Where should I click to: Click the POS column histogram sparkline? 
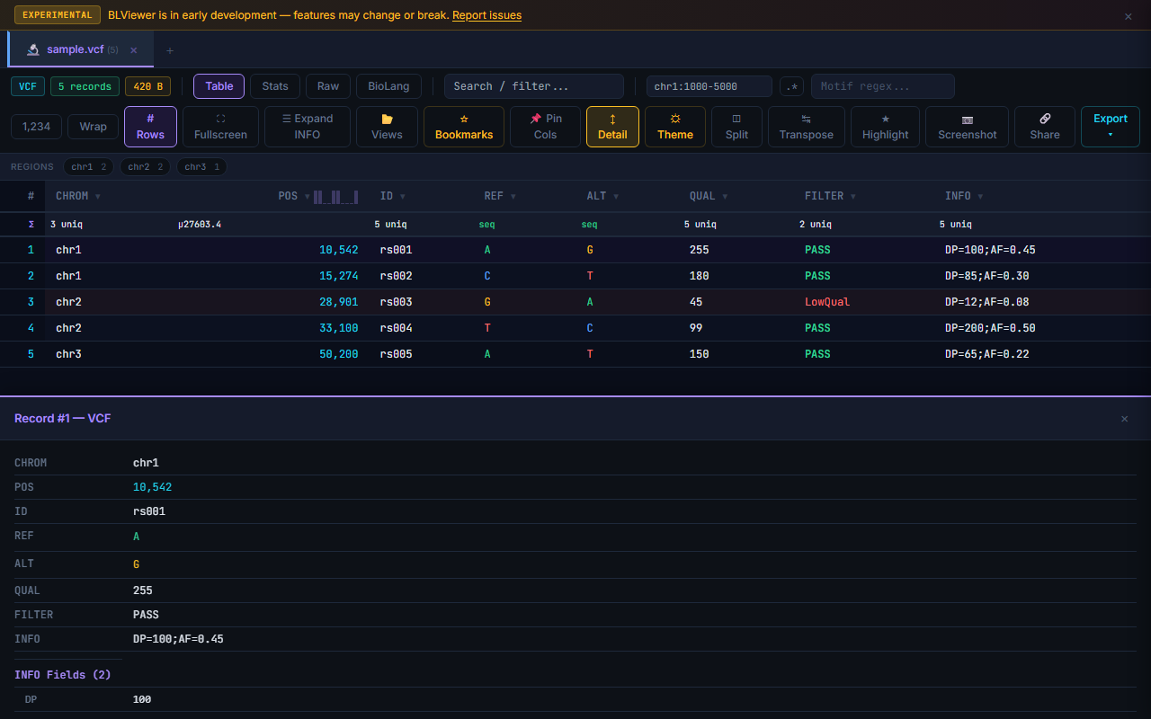pos(336,197)
